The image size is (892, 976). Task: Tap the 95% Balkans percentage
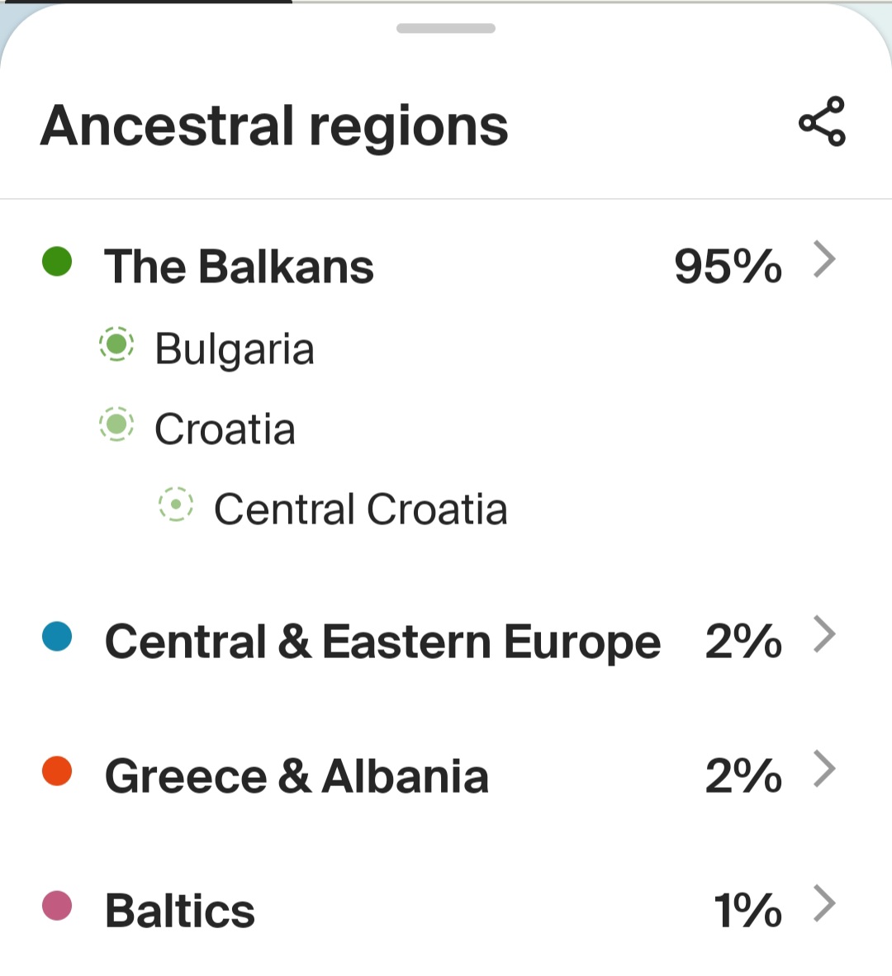click(x=728, y=267)
